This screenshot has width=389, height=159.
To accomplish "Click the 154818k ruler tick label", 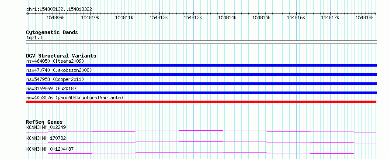I will (x=365, y=17).
